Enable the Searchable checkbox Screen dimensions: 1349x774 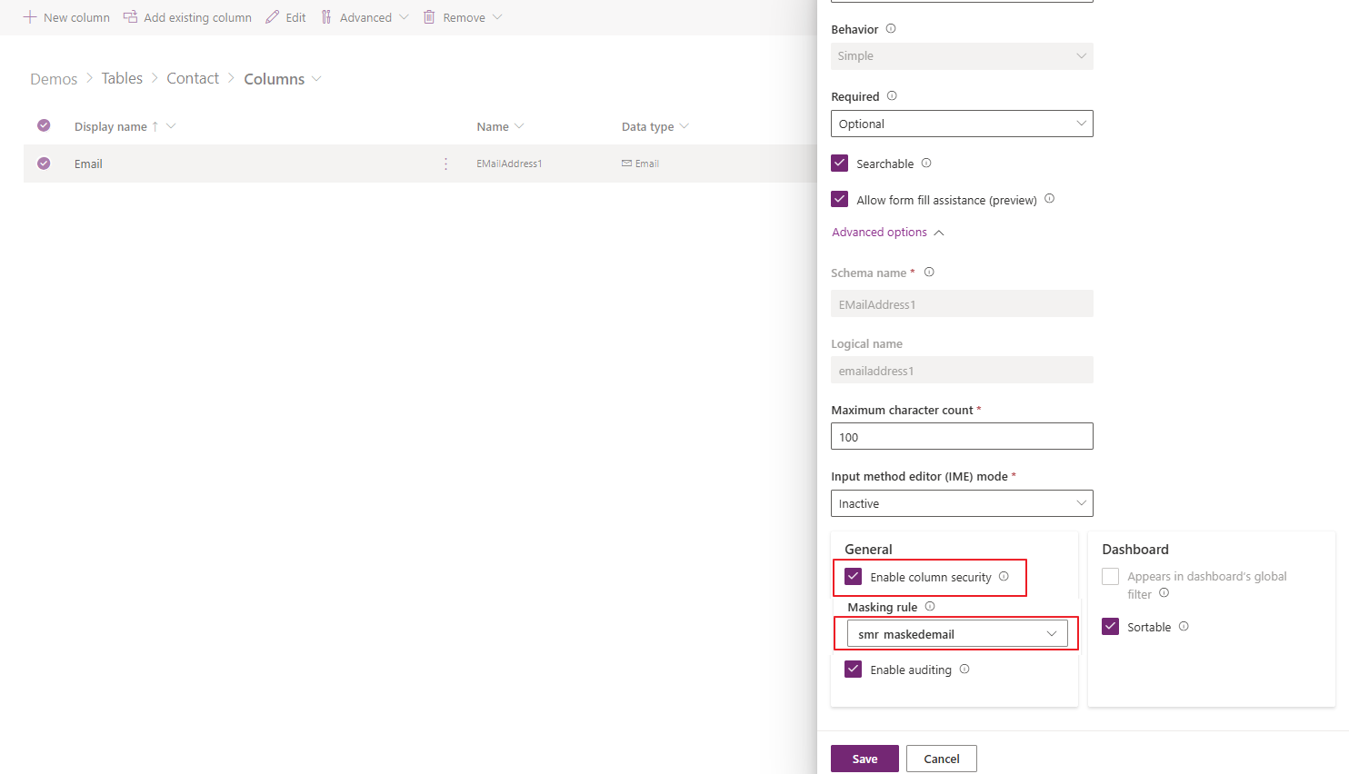click(x=839, y=163)
